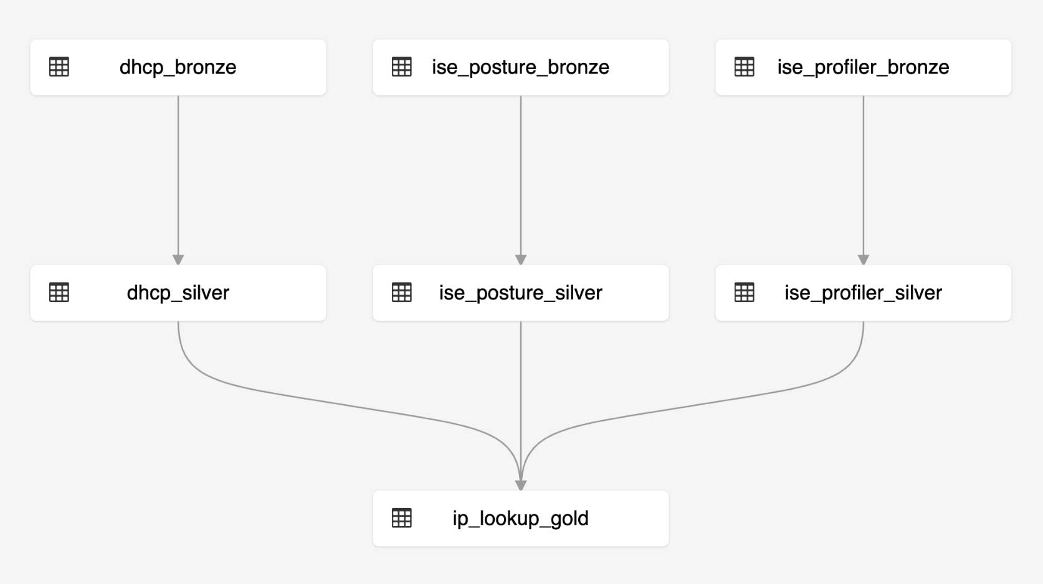Click the table icon on ise_posture_bronze node
The width and height of the screenshot is (1043, 584).
point(402,67)
